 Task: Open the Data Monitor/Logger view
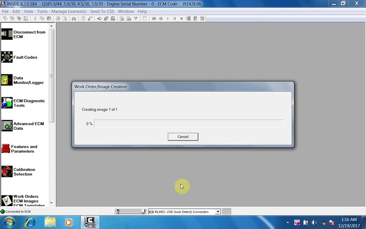tap(22, 80)
